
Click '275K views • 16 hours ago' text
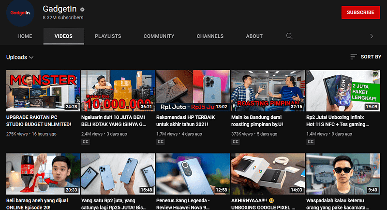coord(31,134)
